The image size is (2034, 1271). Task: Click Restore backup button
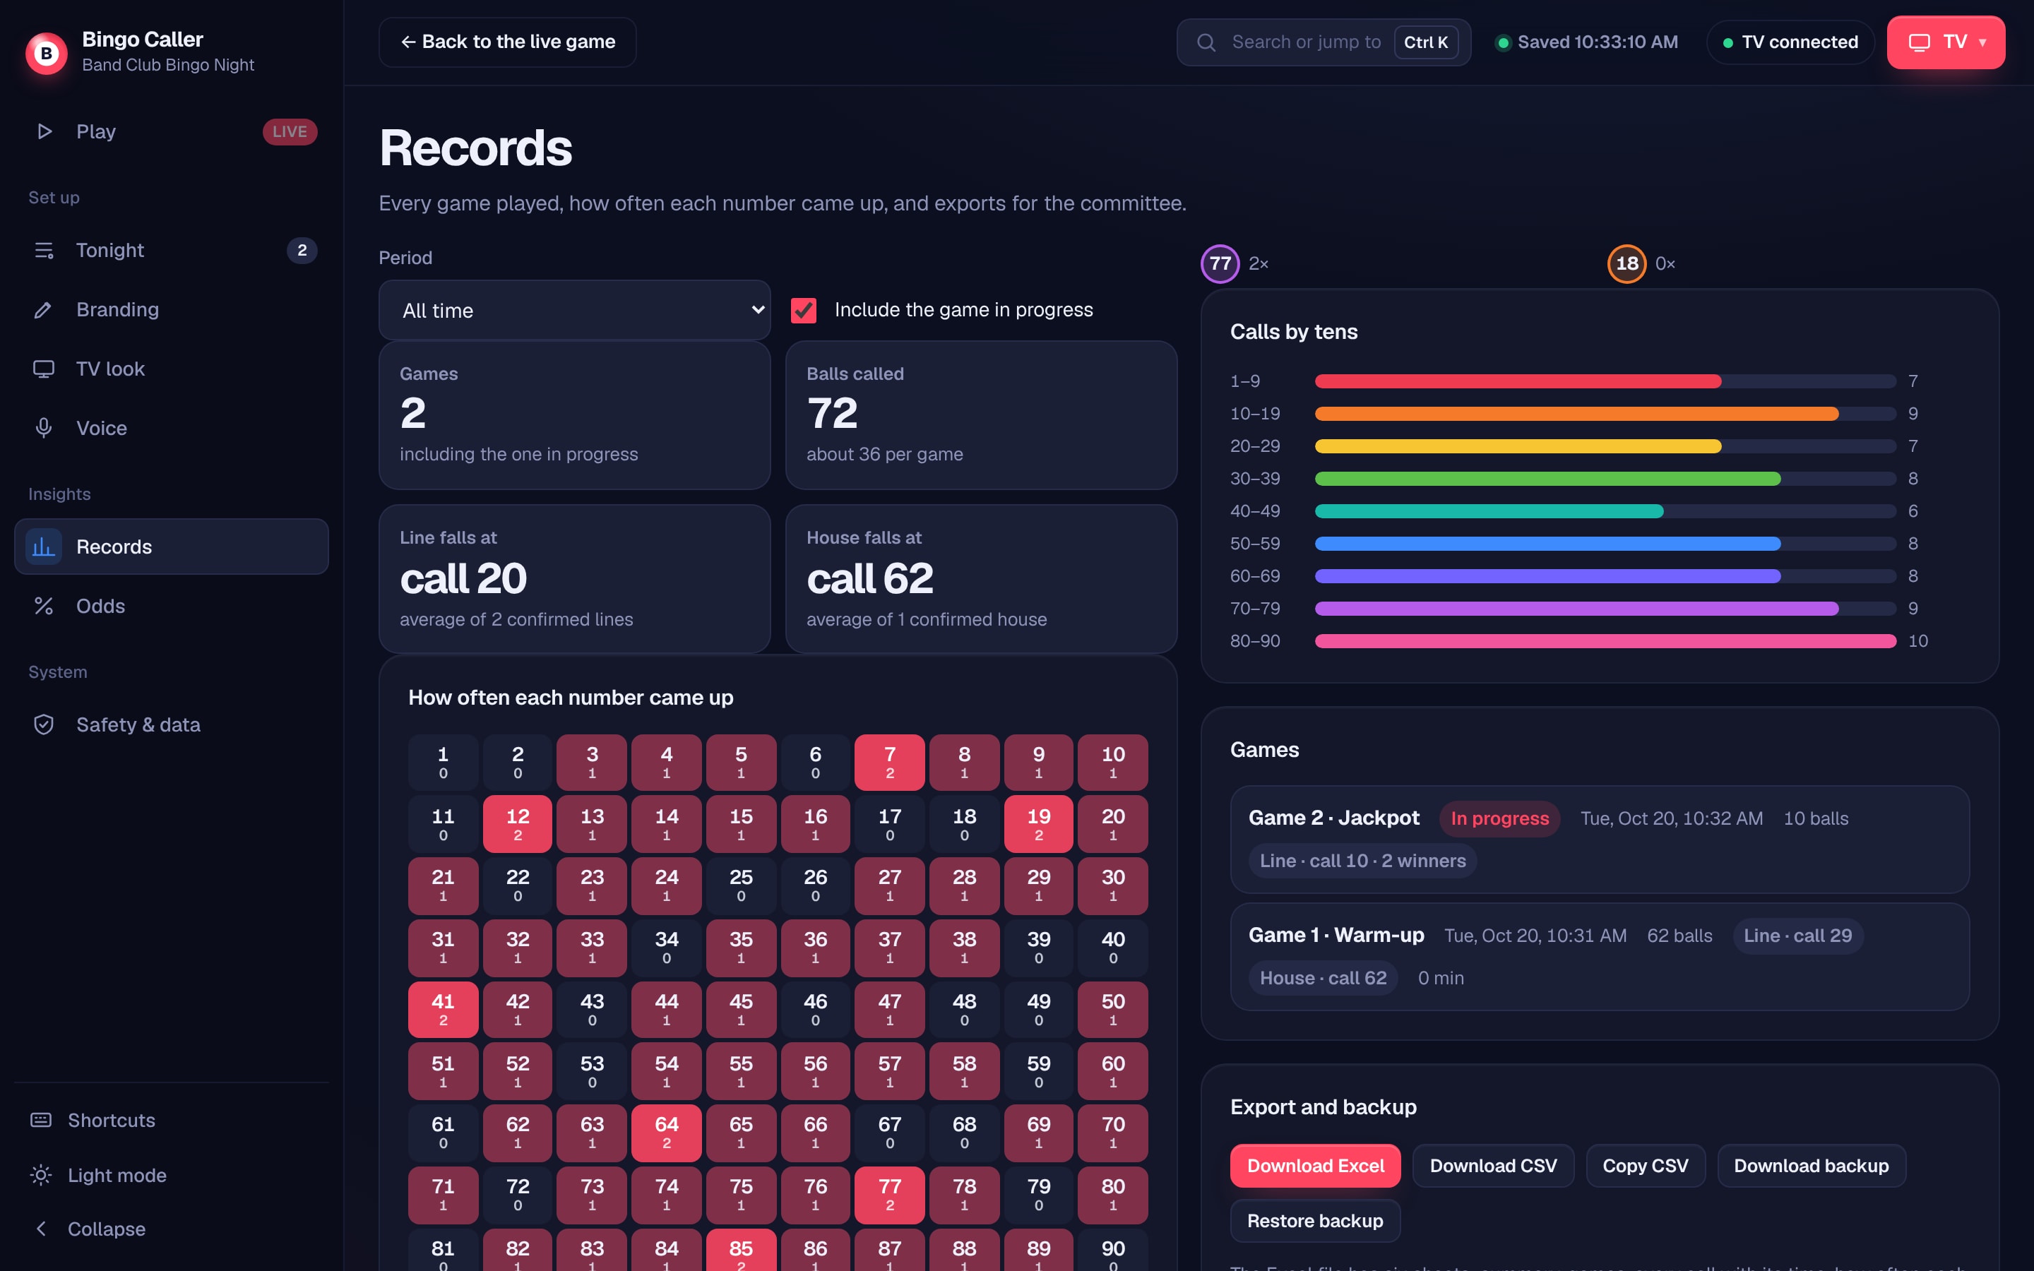[1315, 1221]
